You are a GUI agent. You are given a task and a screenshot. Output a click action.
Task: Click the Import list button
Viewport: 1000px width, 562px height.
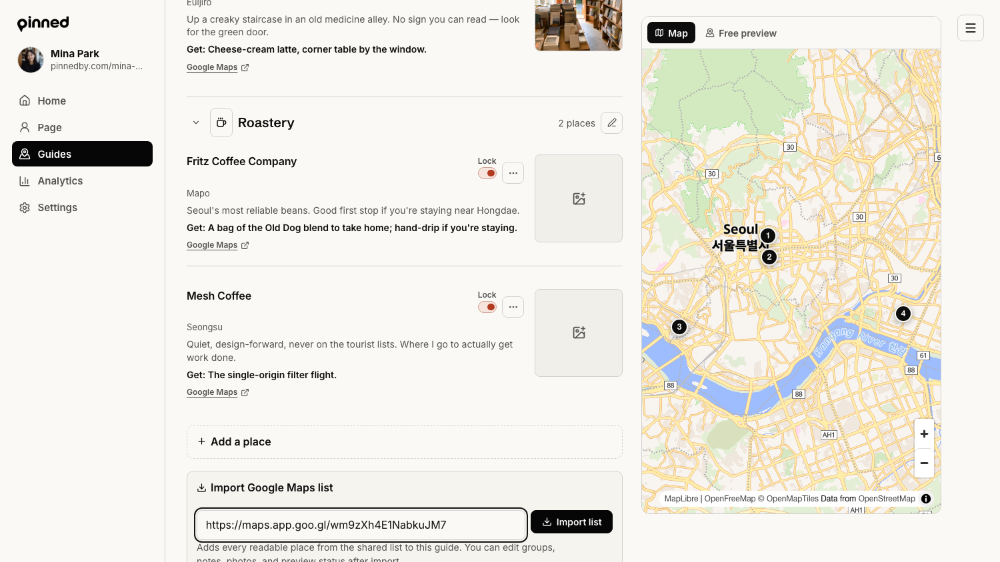coord(571,522)
